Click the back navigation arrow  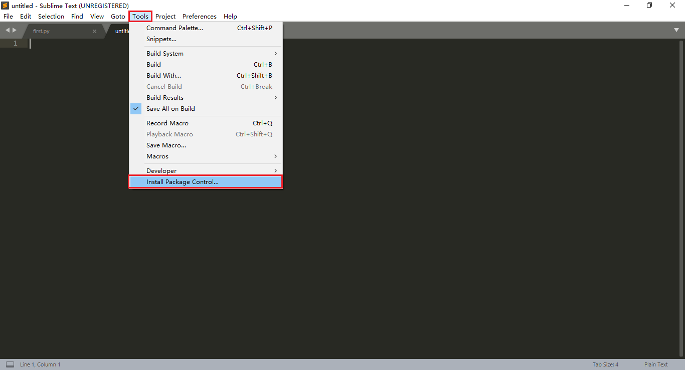7,30
